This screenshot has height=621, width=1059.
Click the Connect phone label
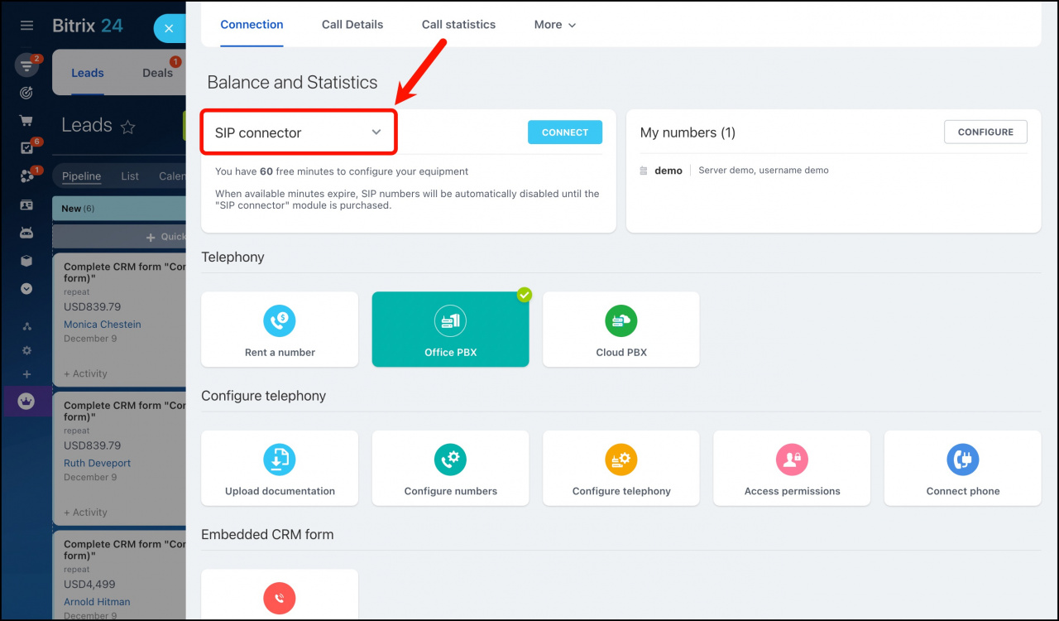[963, 491]
